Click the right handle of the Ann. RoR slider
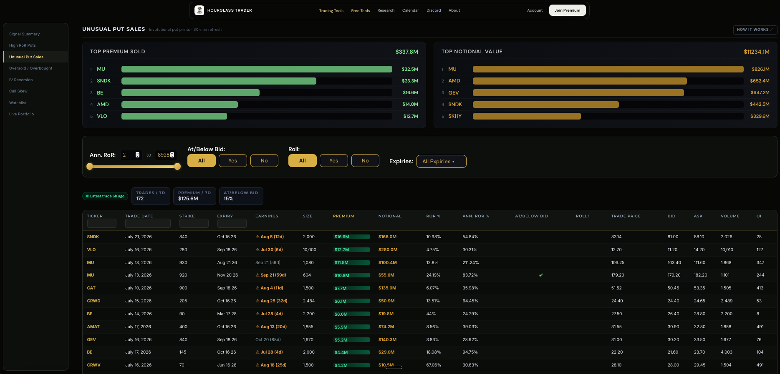 (177, 167)
